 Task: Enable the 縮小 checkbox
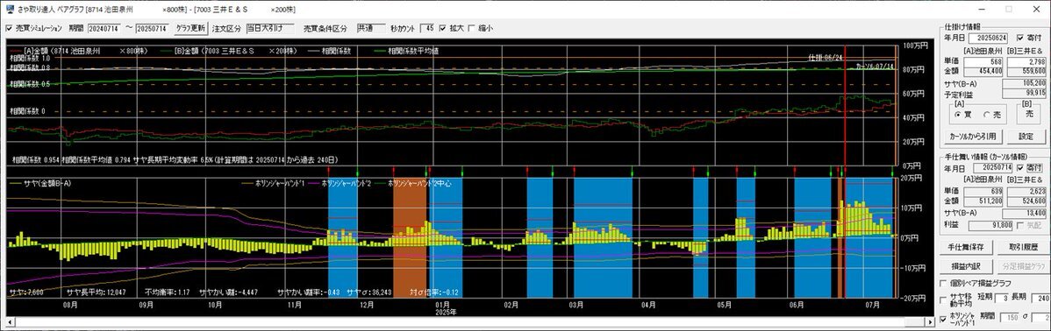[x=471, y=28]
